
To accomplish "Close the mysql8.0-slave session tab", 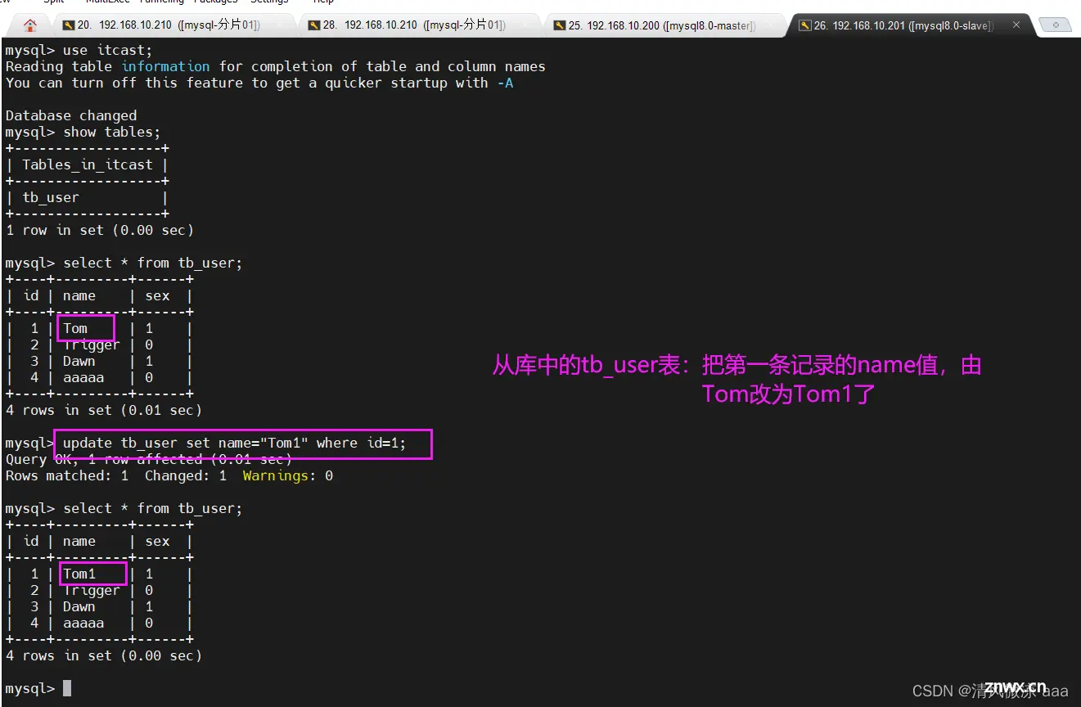I will 1016,25.
